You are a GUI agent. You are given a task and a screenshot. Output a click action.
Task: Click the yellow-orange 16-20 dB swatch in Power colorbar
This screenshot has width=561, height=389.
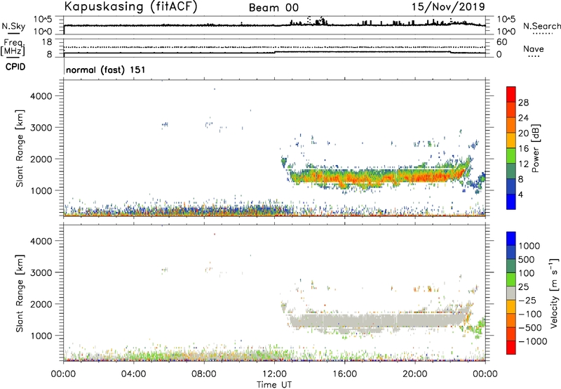[511, 140]
